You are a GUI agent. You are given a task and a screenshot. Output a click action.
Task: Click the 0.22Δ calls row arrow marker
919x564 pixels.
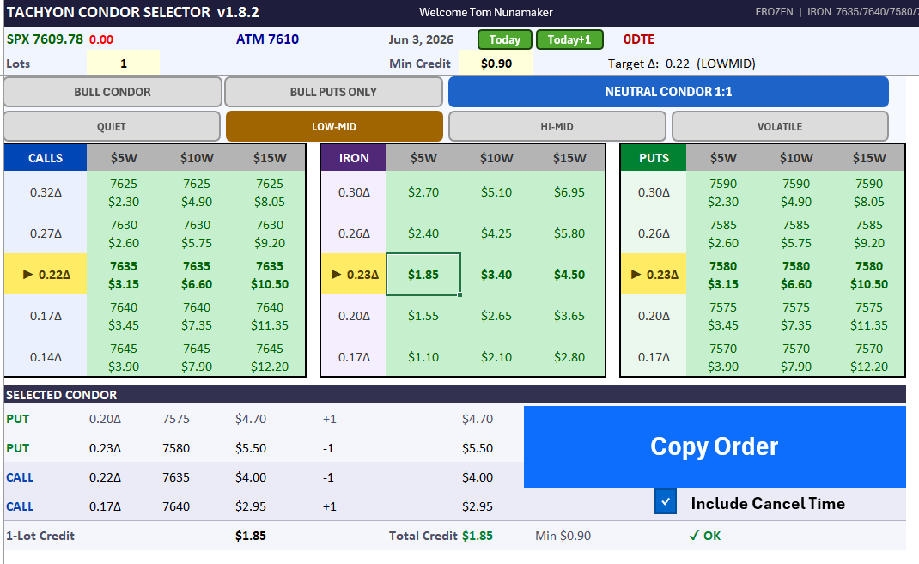coord(27,274)
